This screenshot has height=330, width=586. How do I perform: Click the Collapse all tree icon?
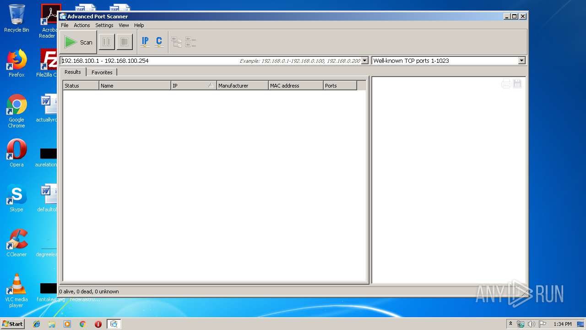pos(190,42)
